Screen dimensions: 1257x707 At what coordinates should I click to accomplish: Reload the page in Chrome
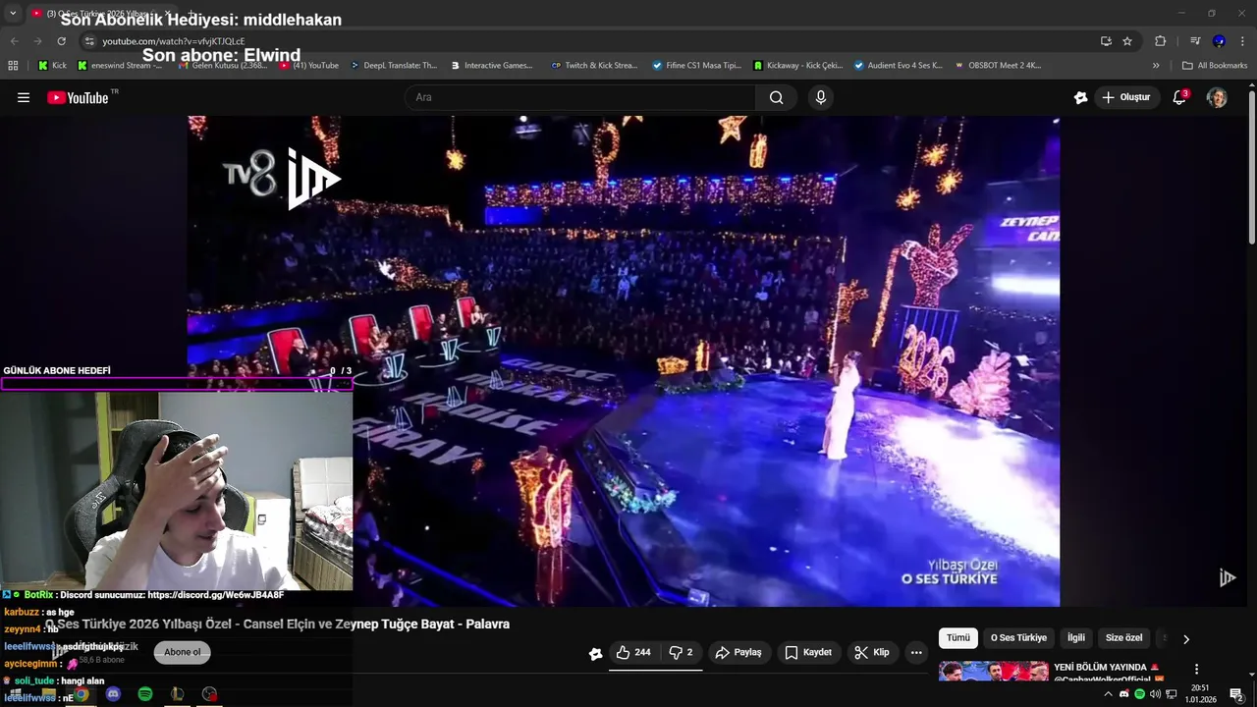[x=61, y=41]
